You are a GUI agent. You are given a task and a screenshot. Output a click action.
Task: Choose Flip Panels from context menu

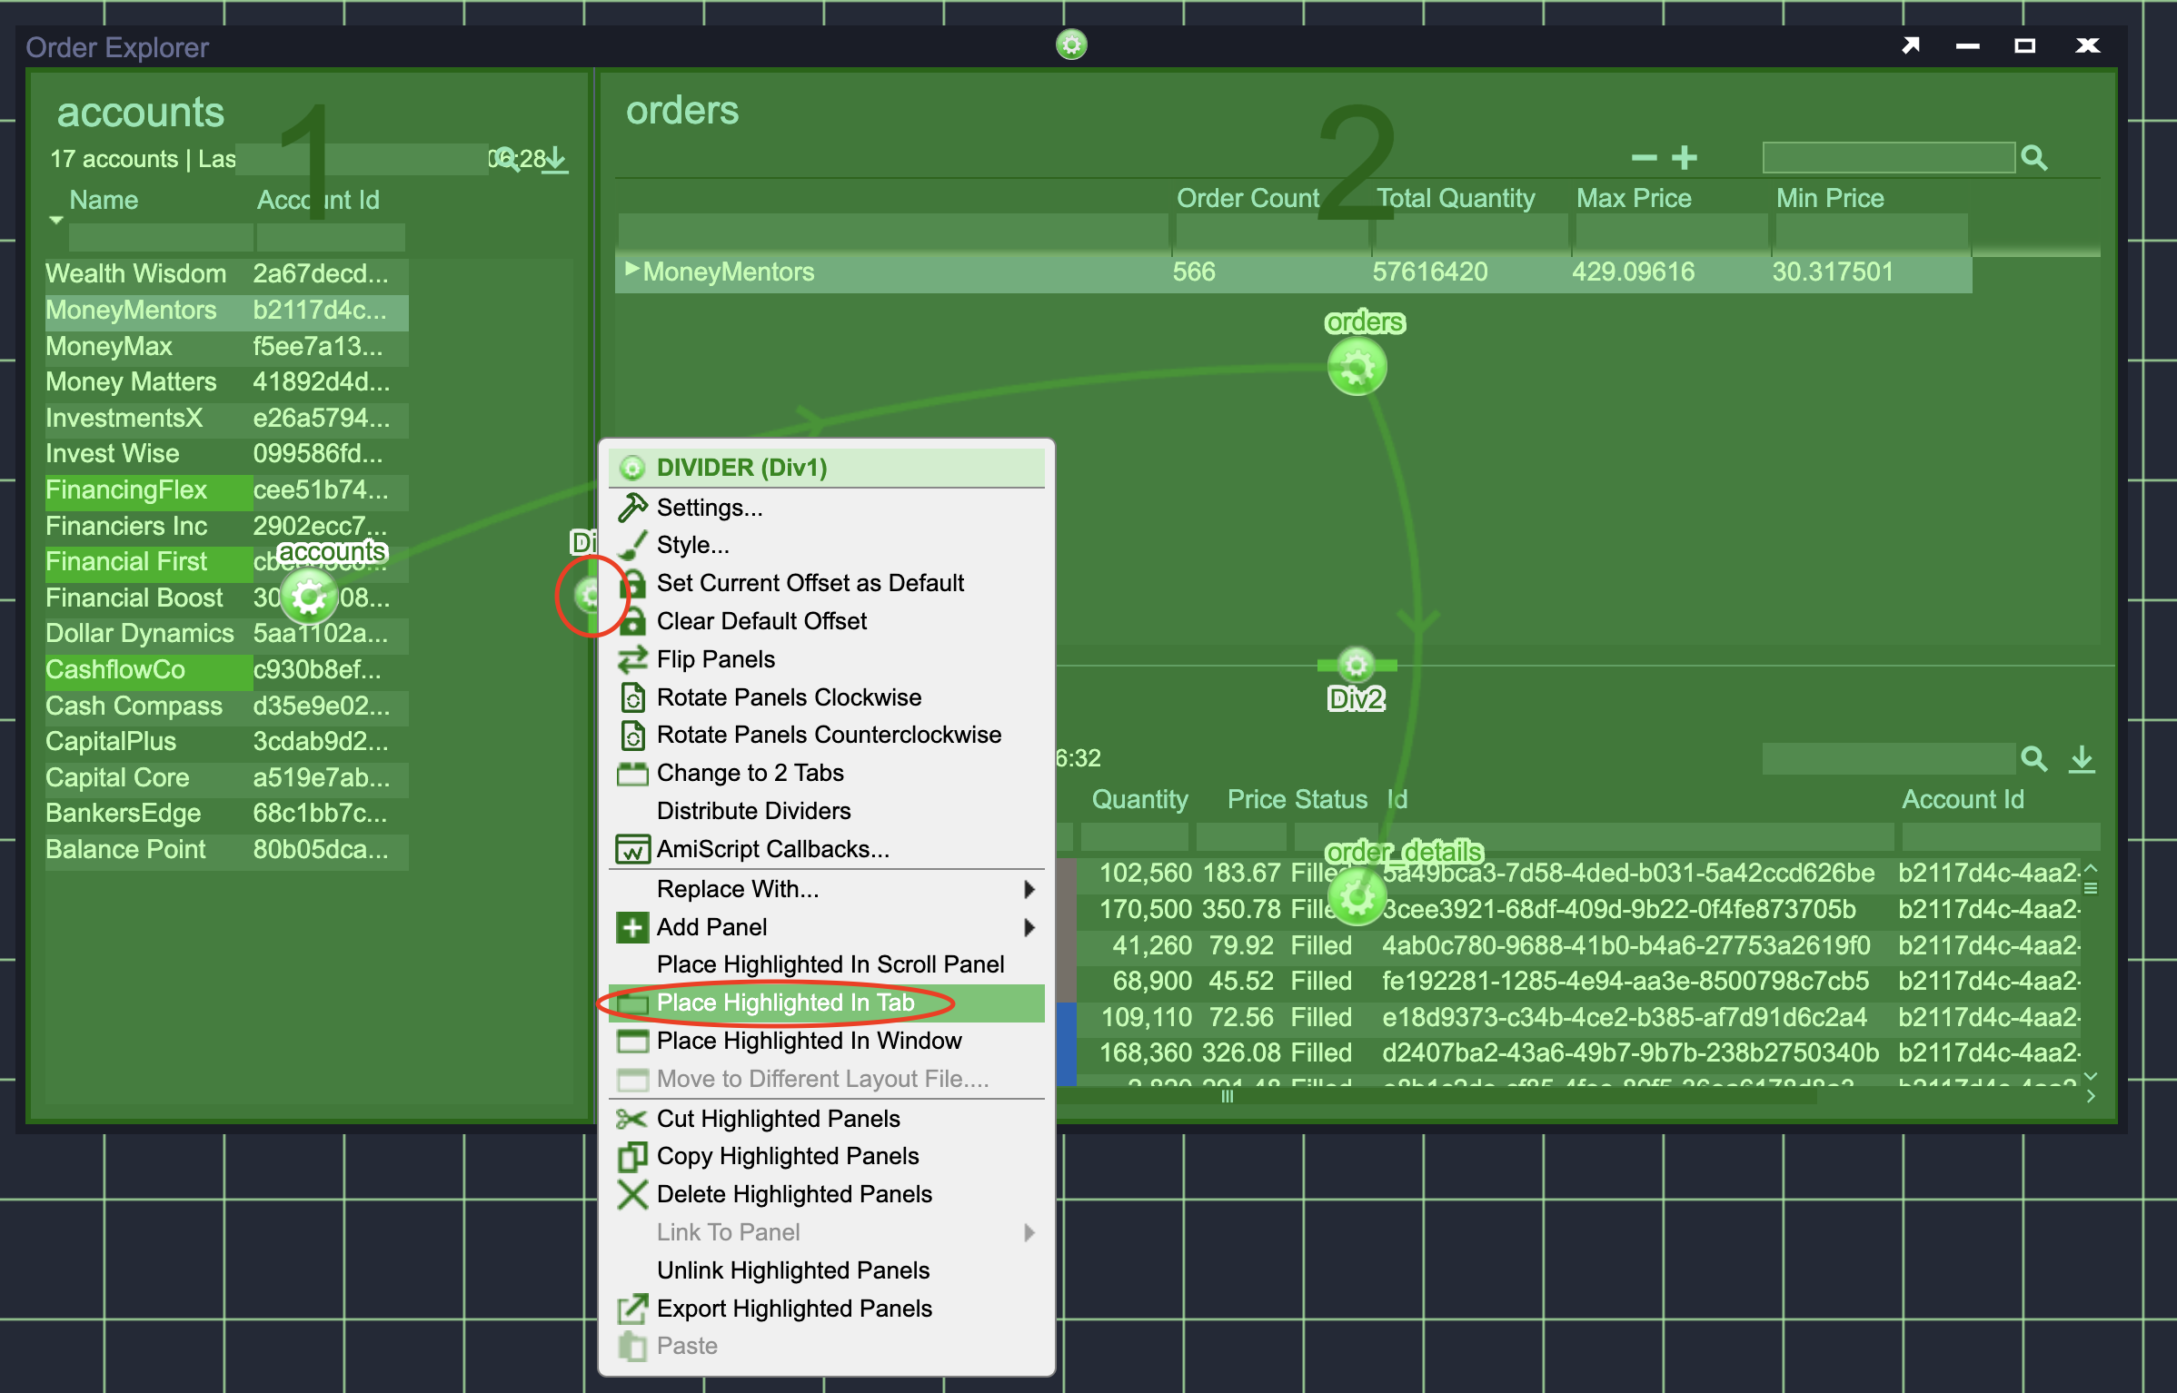pos(716,659)
